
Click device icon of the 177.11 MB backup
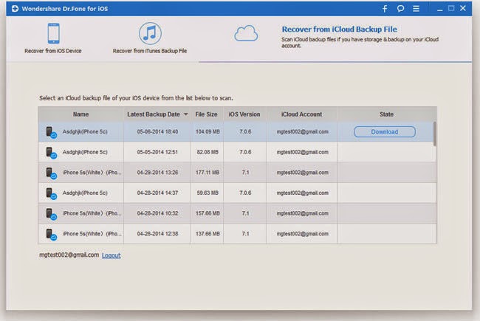(51, 173)
